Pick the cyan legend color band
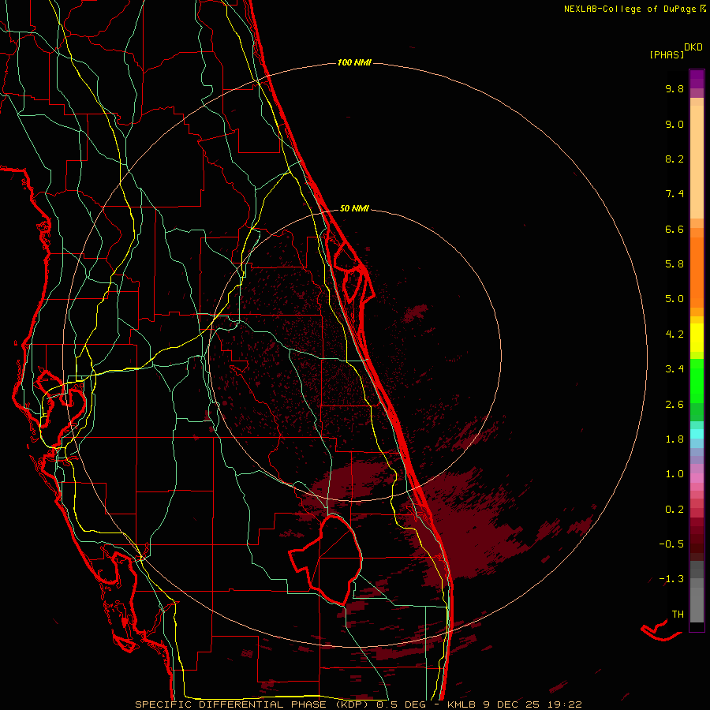Viewport: 710px width, 710px height. click(697, 434)
